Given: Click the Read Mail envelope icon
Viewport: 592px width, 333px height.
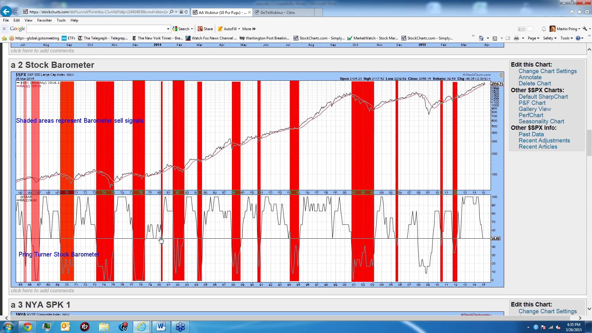Looking at the screenshot, I should tap(508, 38).
